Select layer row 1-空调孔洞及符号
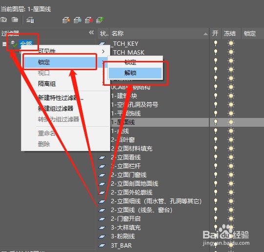264x252 pixels. [135, 105]
